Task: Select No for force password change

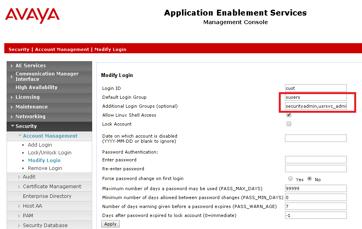Action: (x=310, y=178)
